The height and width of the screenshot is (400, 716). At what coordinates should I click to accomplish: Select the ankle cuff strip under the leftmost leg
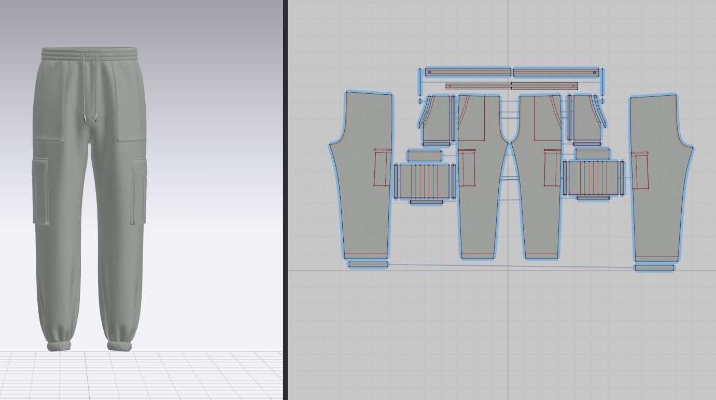(368, 265)
